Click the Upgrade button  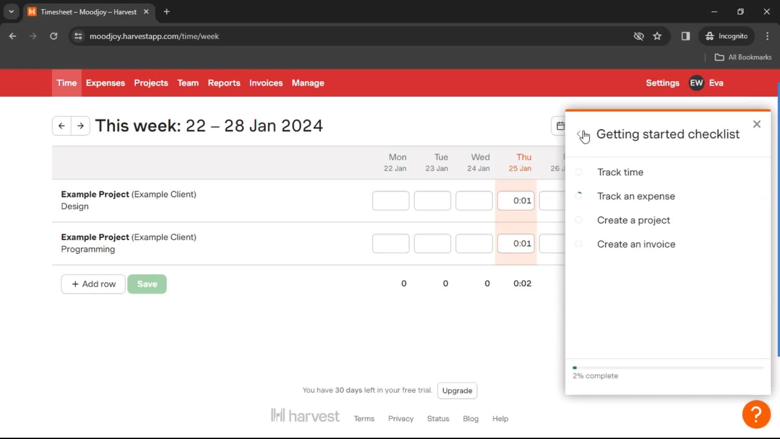(457, 391)
